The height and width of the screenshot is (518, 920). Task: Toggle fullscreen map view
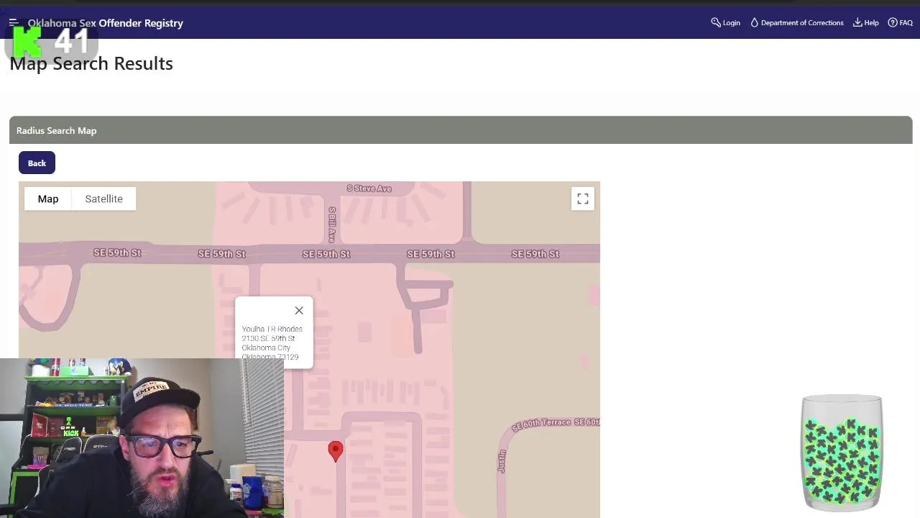[x=583, y=199]
